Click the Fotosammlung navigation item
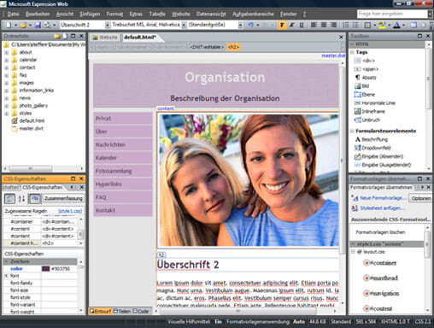The width and height of the screenshot is (434, 328). pos(123,171)
